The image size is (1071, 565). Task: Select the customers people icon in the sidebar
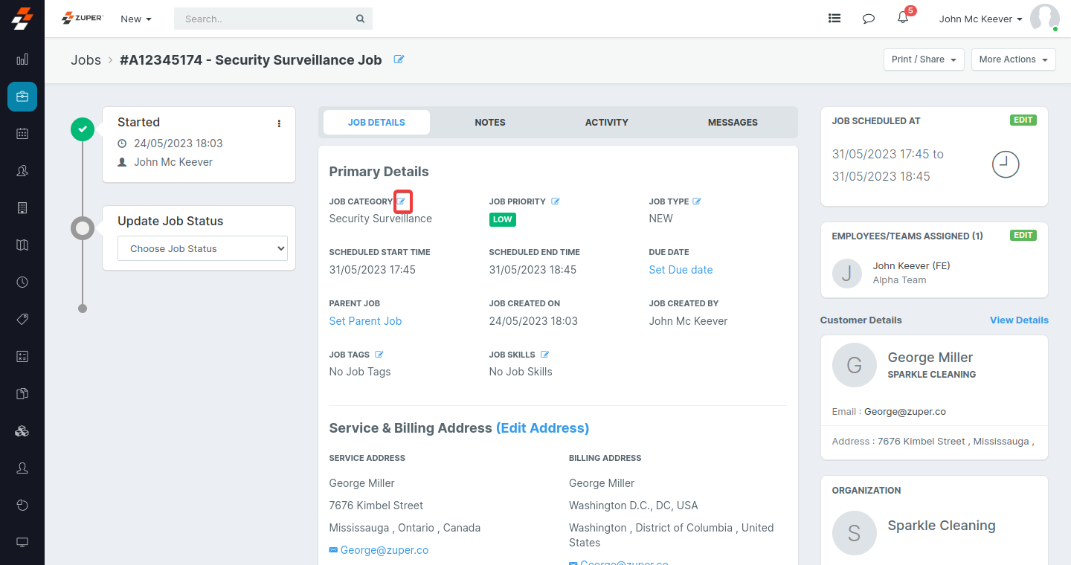coord(22,171)
